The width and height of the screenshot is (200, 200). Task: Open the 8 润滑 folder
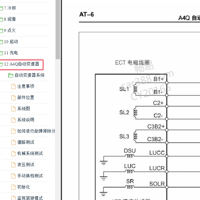[x=10, y=19]
